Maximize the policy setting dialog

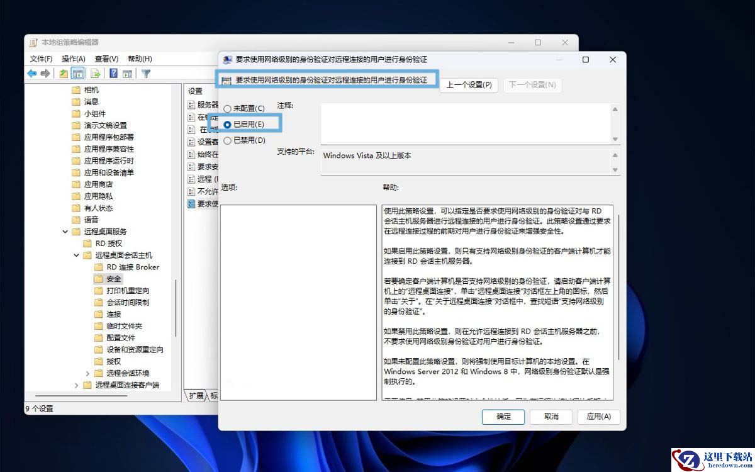pyautogui.click(x=586, y=60)
